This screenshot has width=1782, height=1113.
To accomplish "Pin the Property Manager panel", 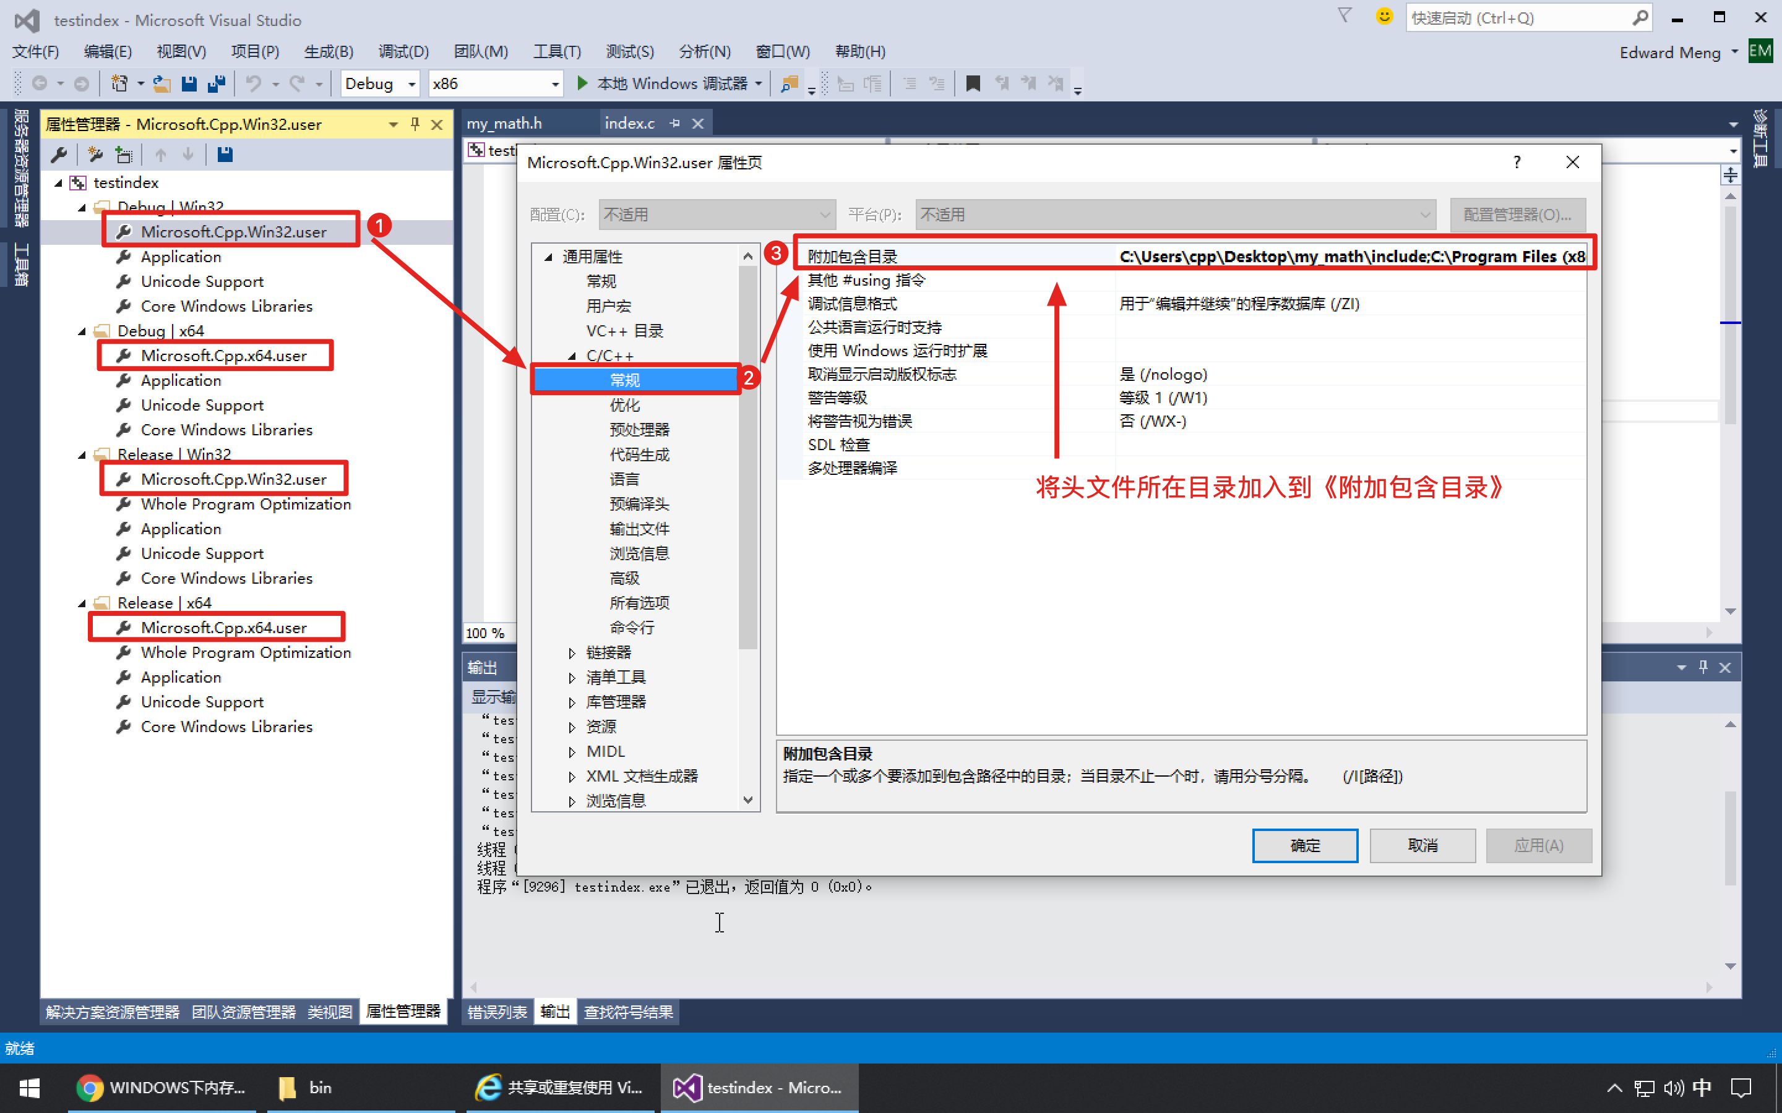I will point(415,124).
